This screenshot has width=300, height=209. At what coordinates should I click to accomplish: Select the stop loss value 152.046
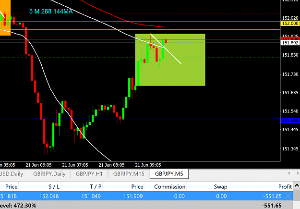click(49, 196)
